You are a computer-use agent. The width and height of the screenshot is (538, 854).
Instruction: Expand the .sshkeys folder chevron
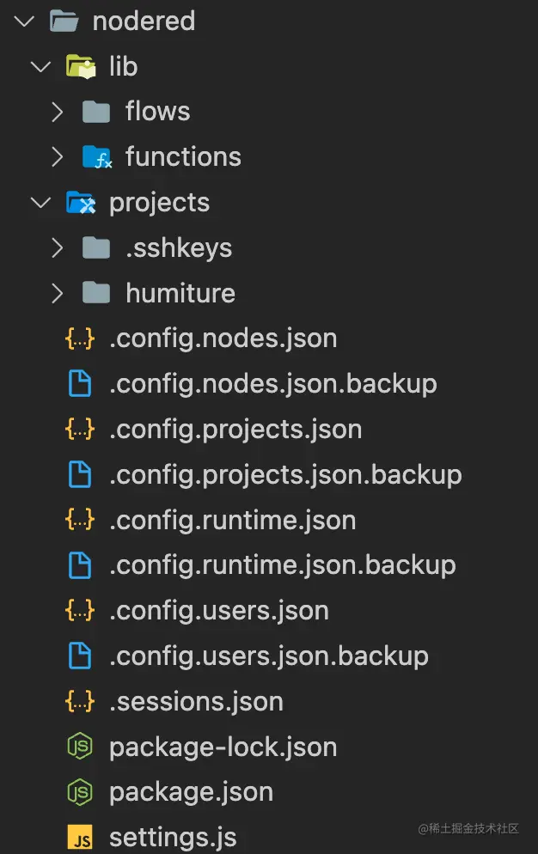point(57,248)
